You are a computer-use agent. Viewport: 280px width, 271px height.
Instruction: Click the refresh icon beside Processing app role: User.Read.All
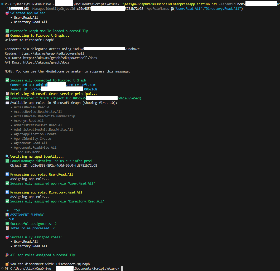click(x=7, y=175)
